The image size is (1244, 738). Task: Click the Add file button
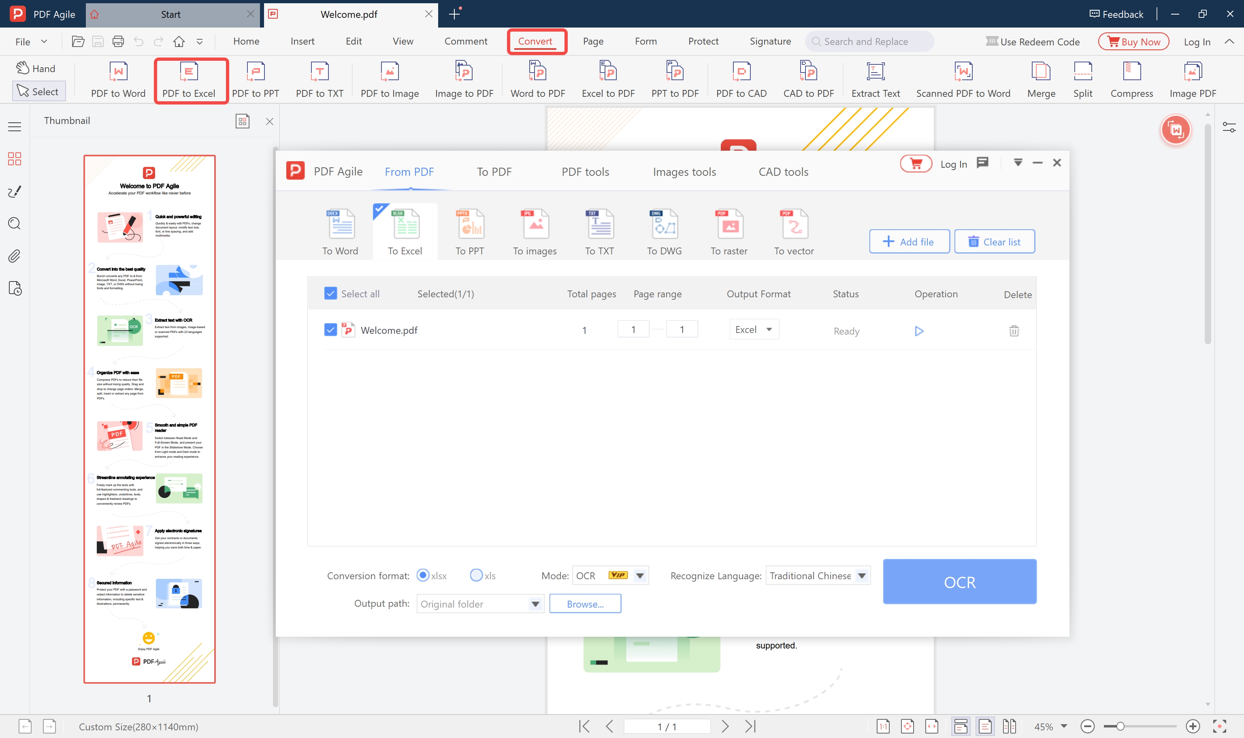[x=910, y=241]
